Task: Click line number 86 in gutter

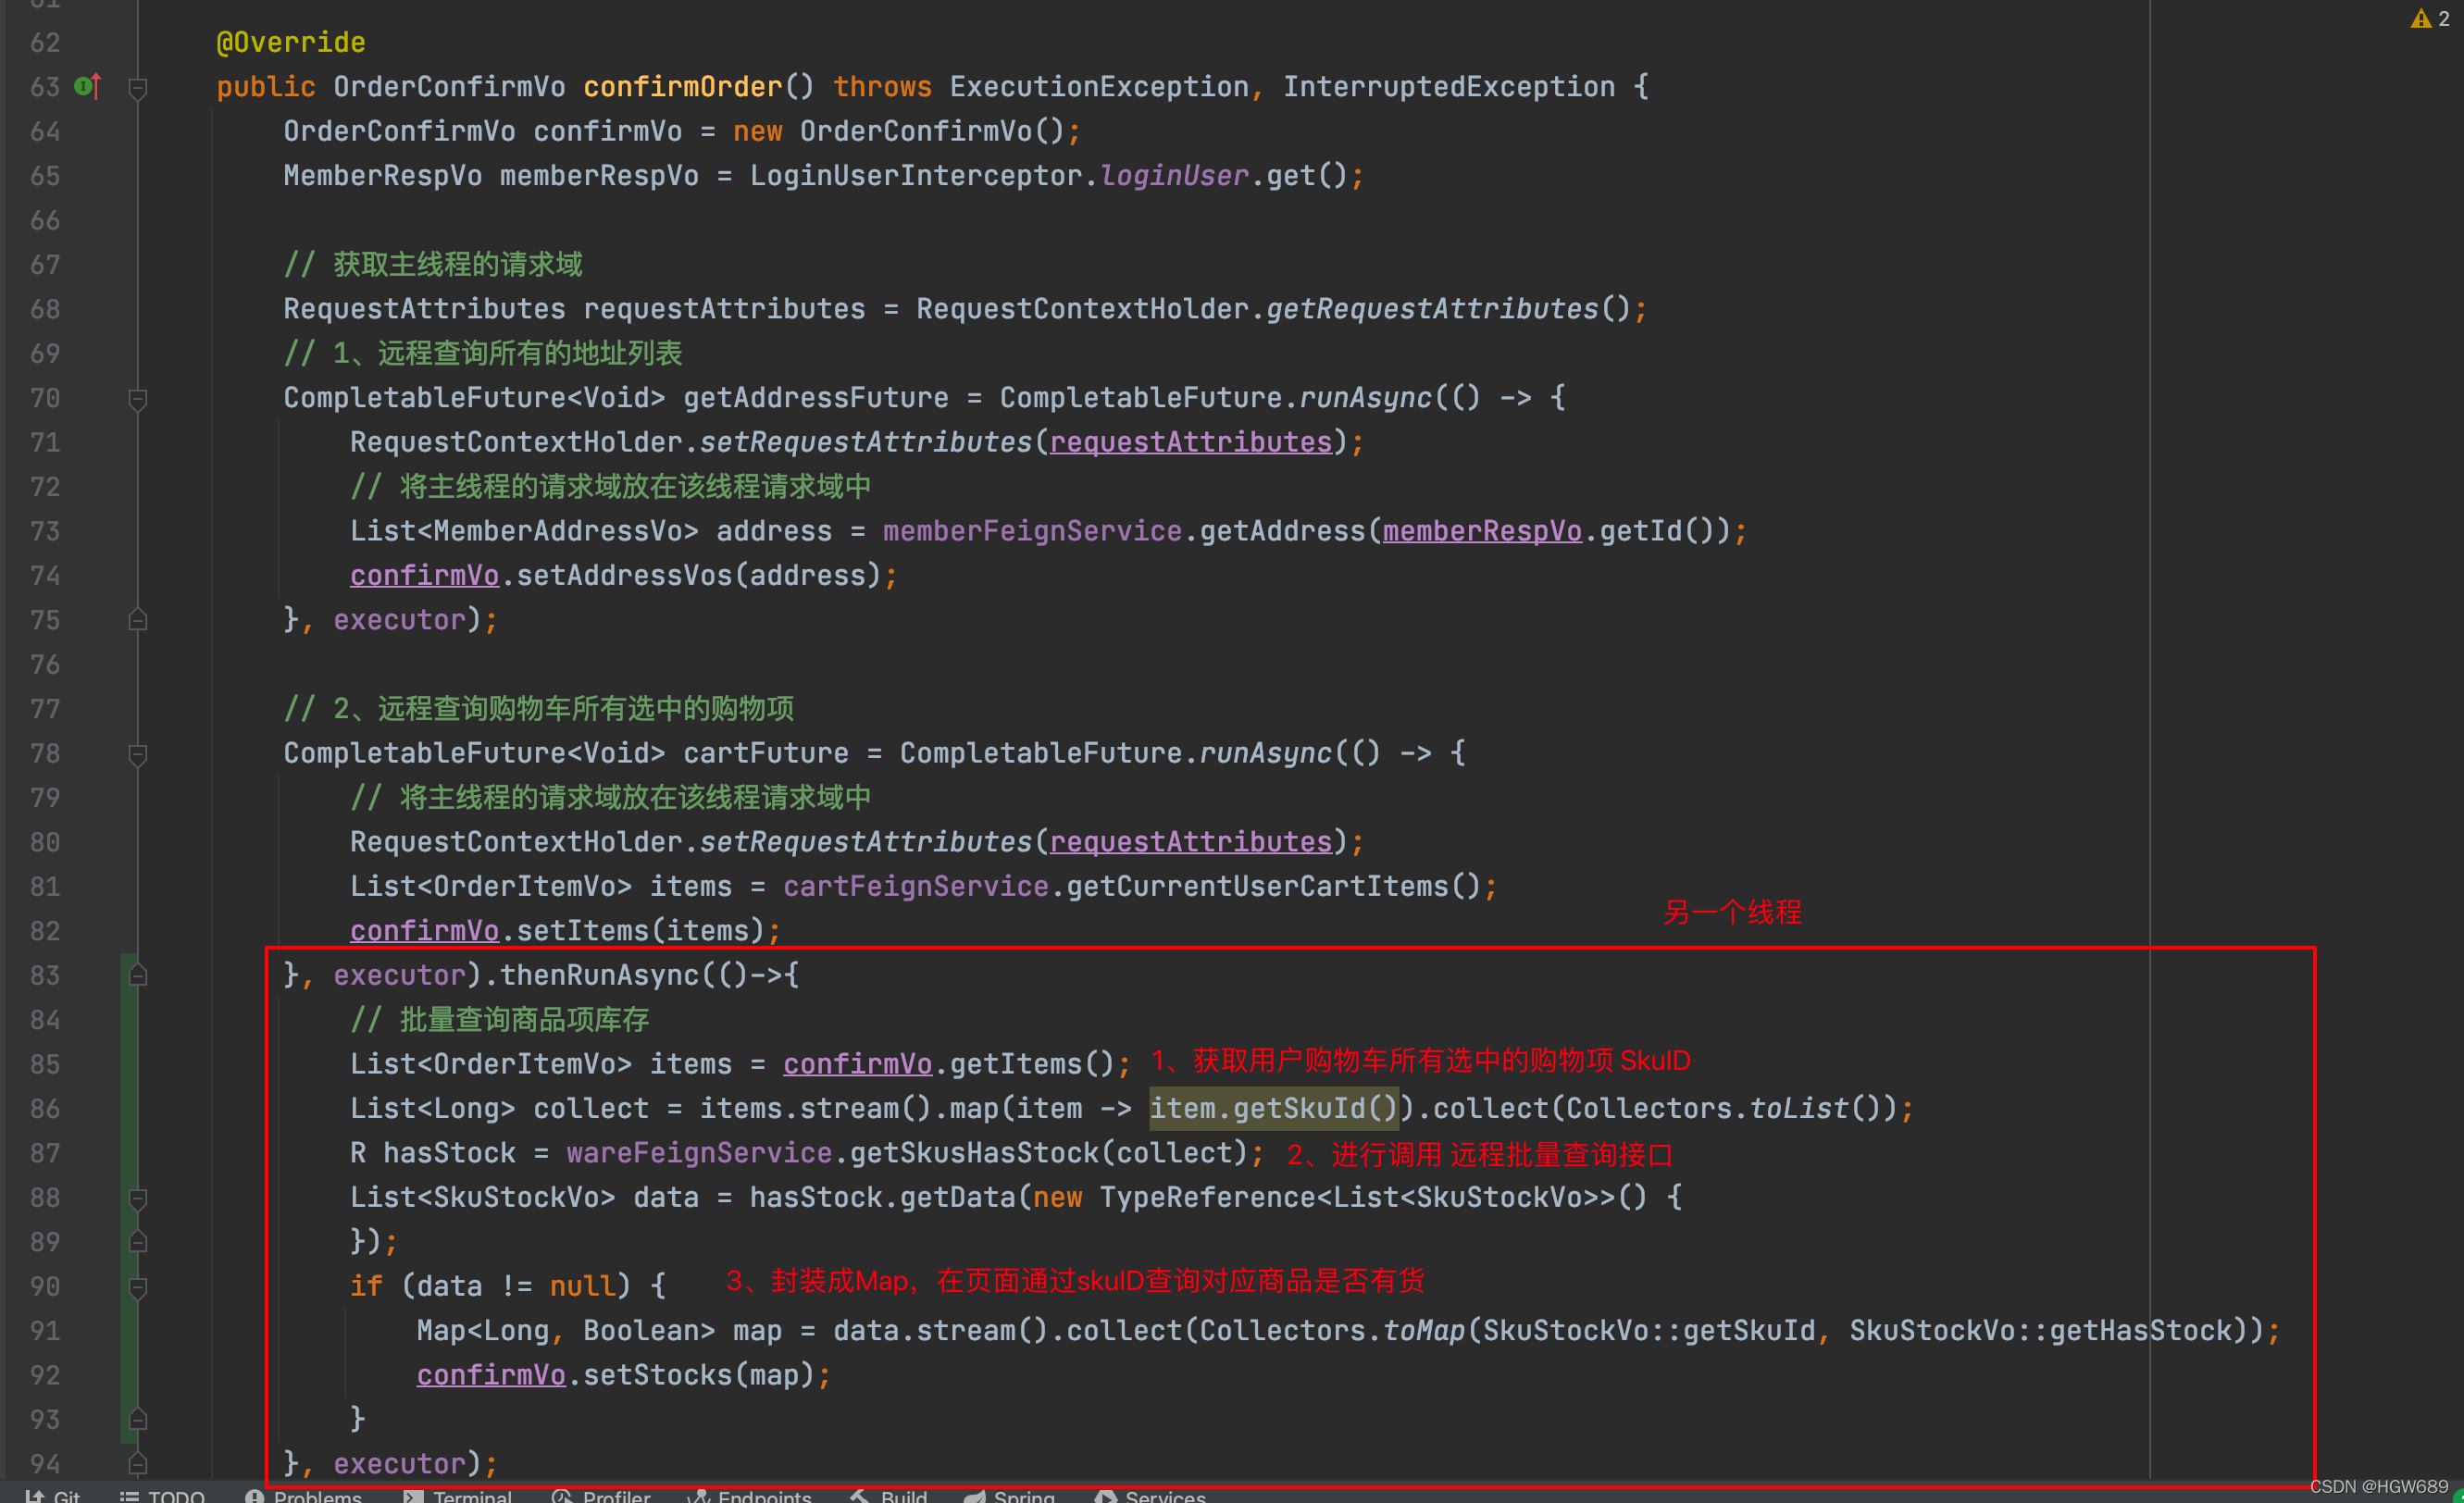Action: click(45, 1109)
